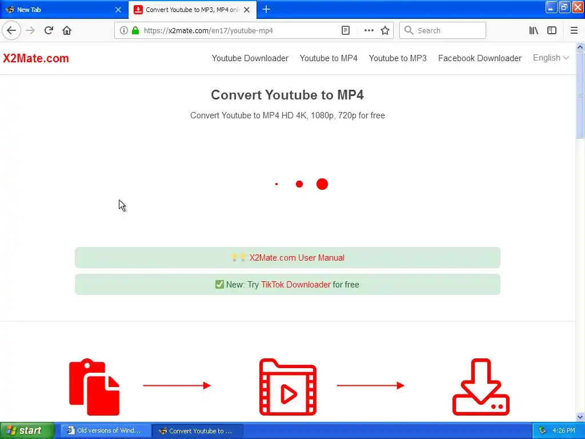Open the Windows start menu

click(x=27, y=430)
